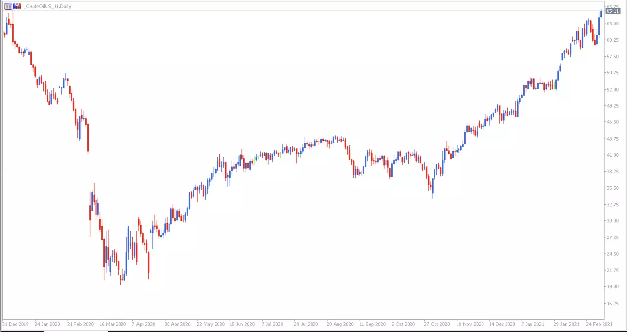Viewport: 627px width, 332px height.
Task: Click the 24.50 price scale label
Action: point(612,254)
